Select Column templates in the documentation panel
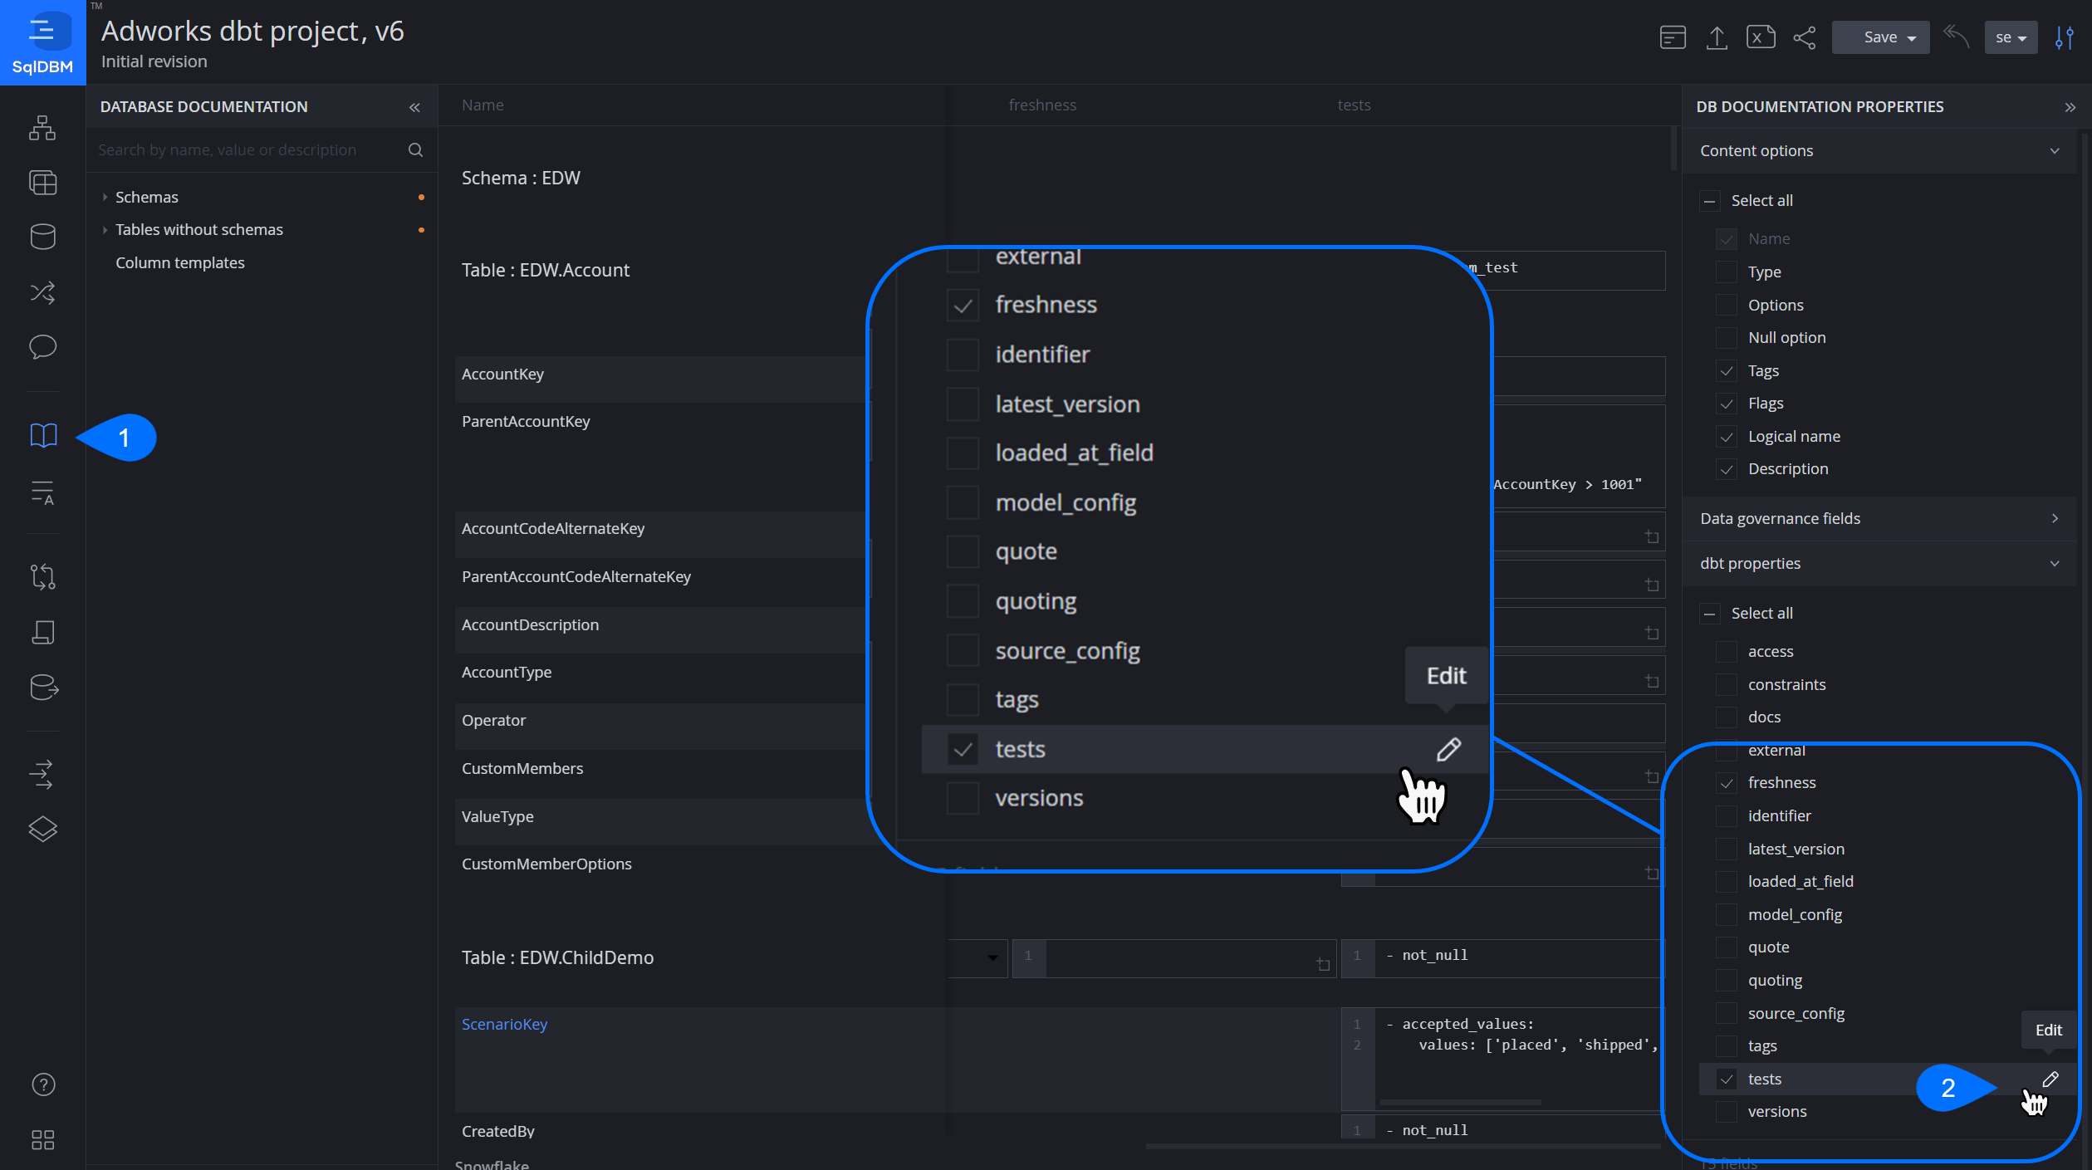Viewport: 2092px width, 1170px height. pyautogui.click(x=180, y=262)
